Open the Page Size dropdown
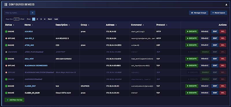The image size is (231, 107). point(16,19)
